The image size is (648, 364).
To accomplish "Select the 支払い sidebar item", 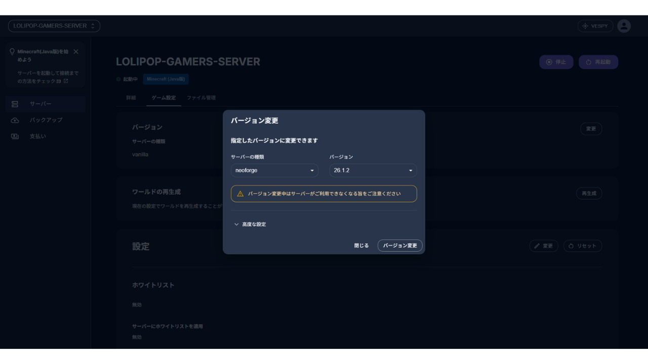I will point(46,136).
